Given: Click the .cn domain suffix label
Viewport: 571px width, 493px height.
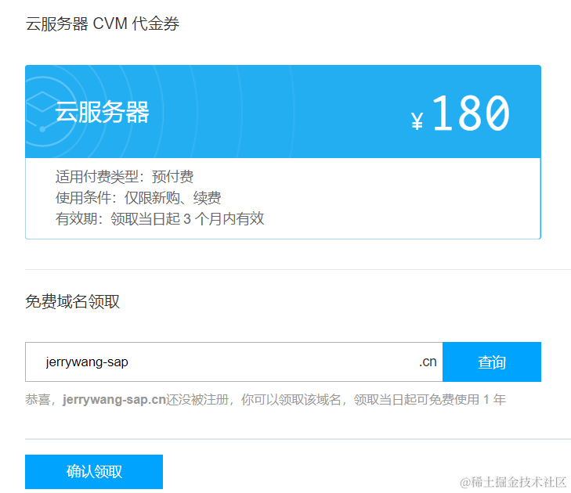Looking at the screenshot, I should click(428, 362).
